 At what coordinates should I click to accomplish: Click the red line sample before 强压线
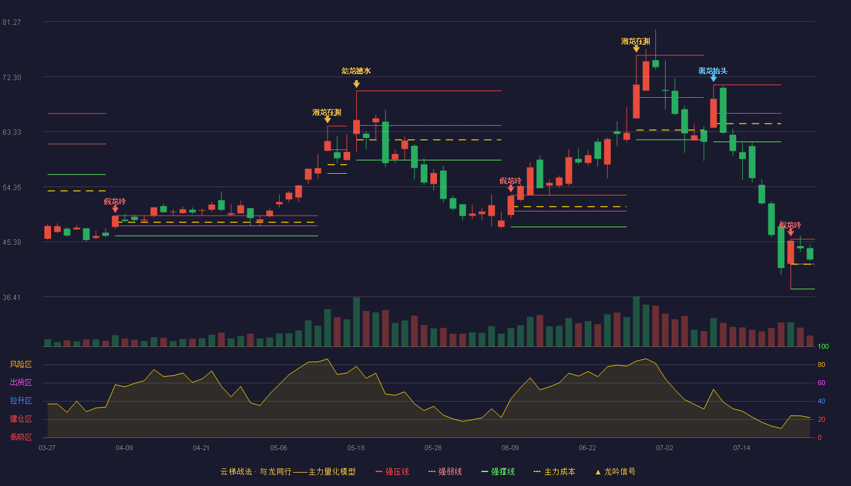(x=379, y=472)
